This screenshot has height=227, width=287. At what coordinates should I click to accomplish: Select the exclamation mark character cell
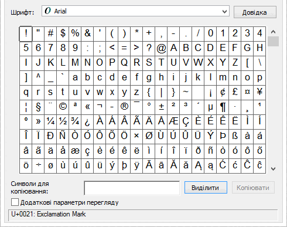(26, 33)
